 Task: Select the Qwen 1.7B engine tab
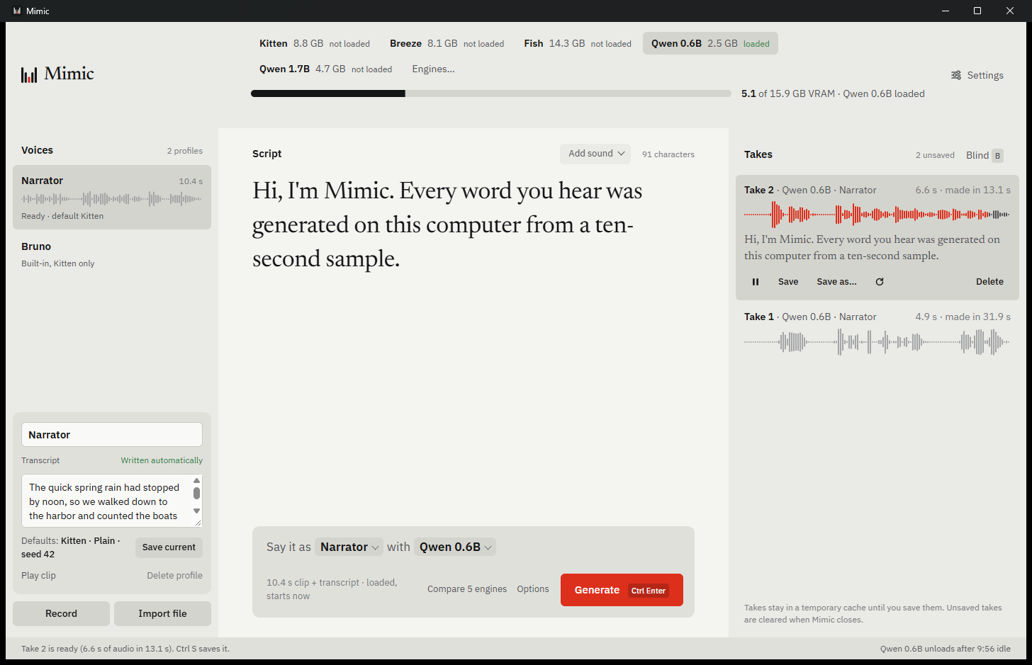(x=325, y=69)
